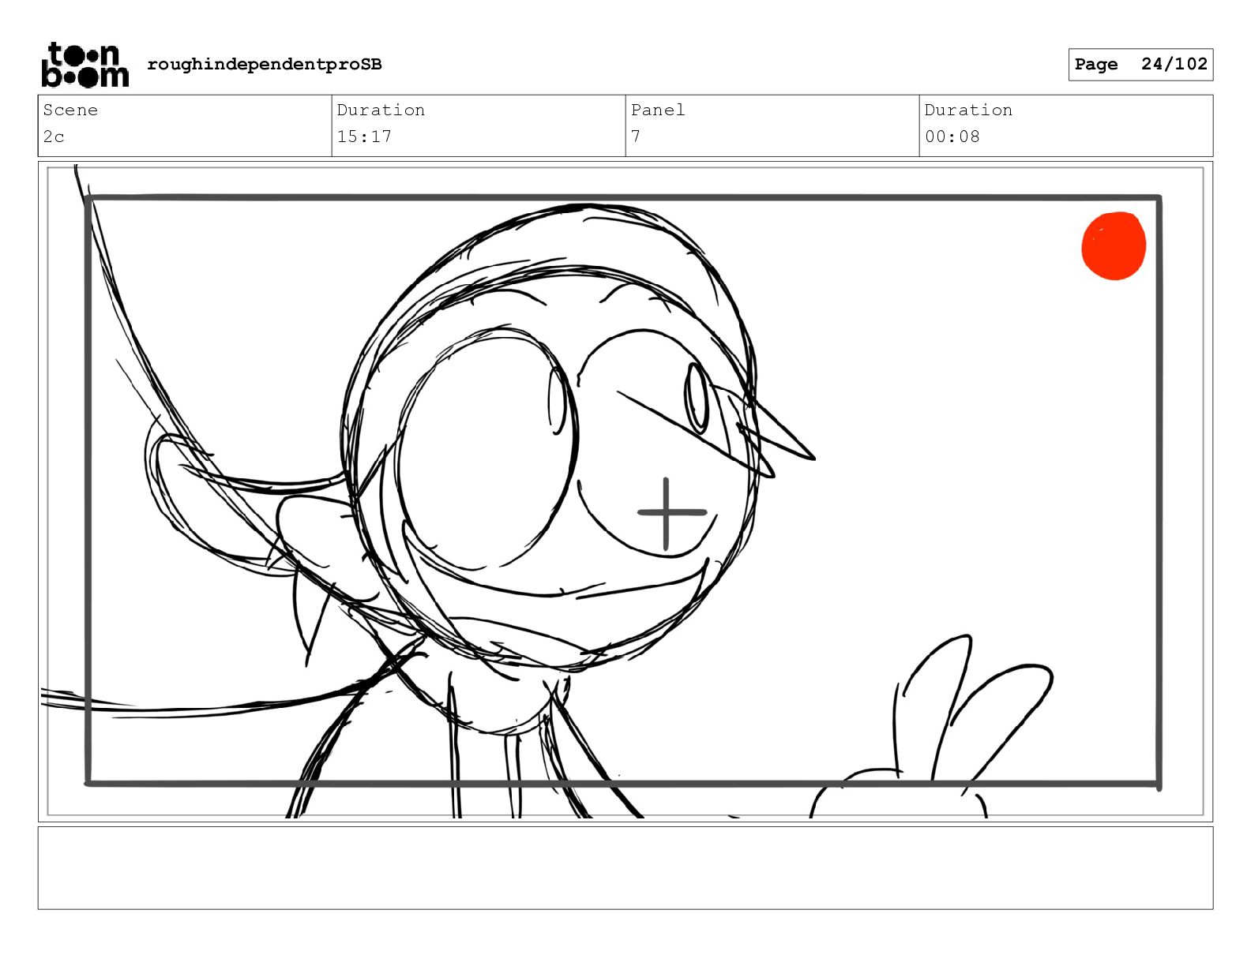
Task: Click the scene value "2c"
Action: 54,137
